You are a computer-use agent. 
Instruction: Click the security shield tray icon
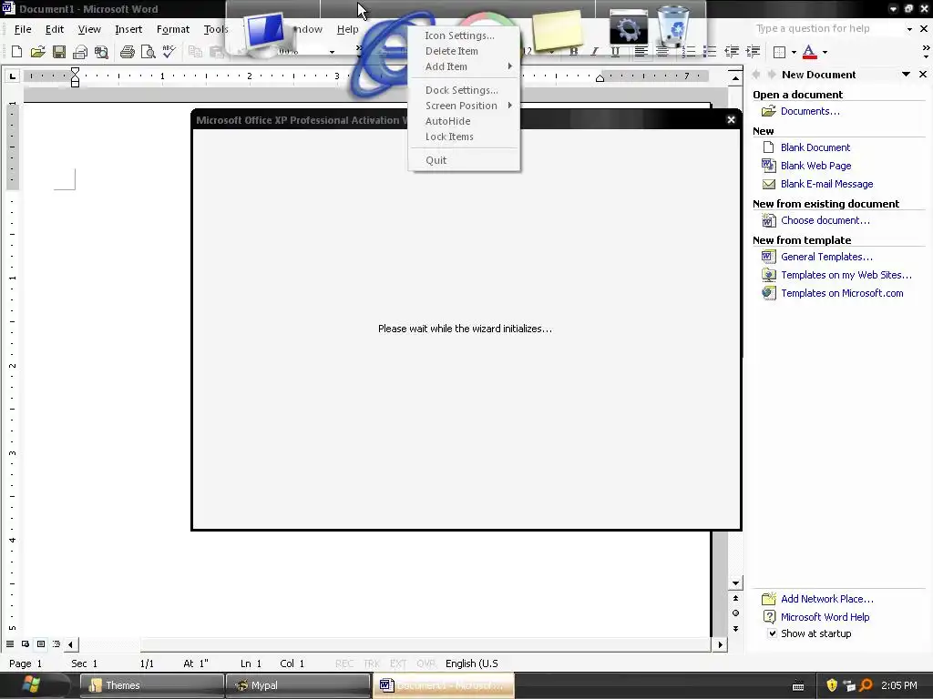(832, 685)
